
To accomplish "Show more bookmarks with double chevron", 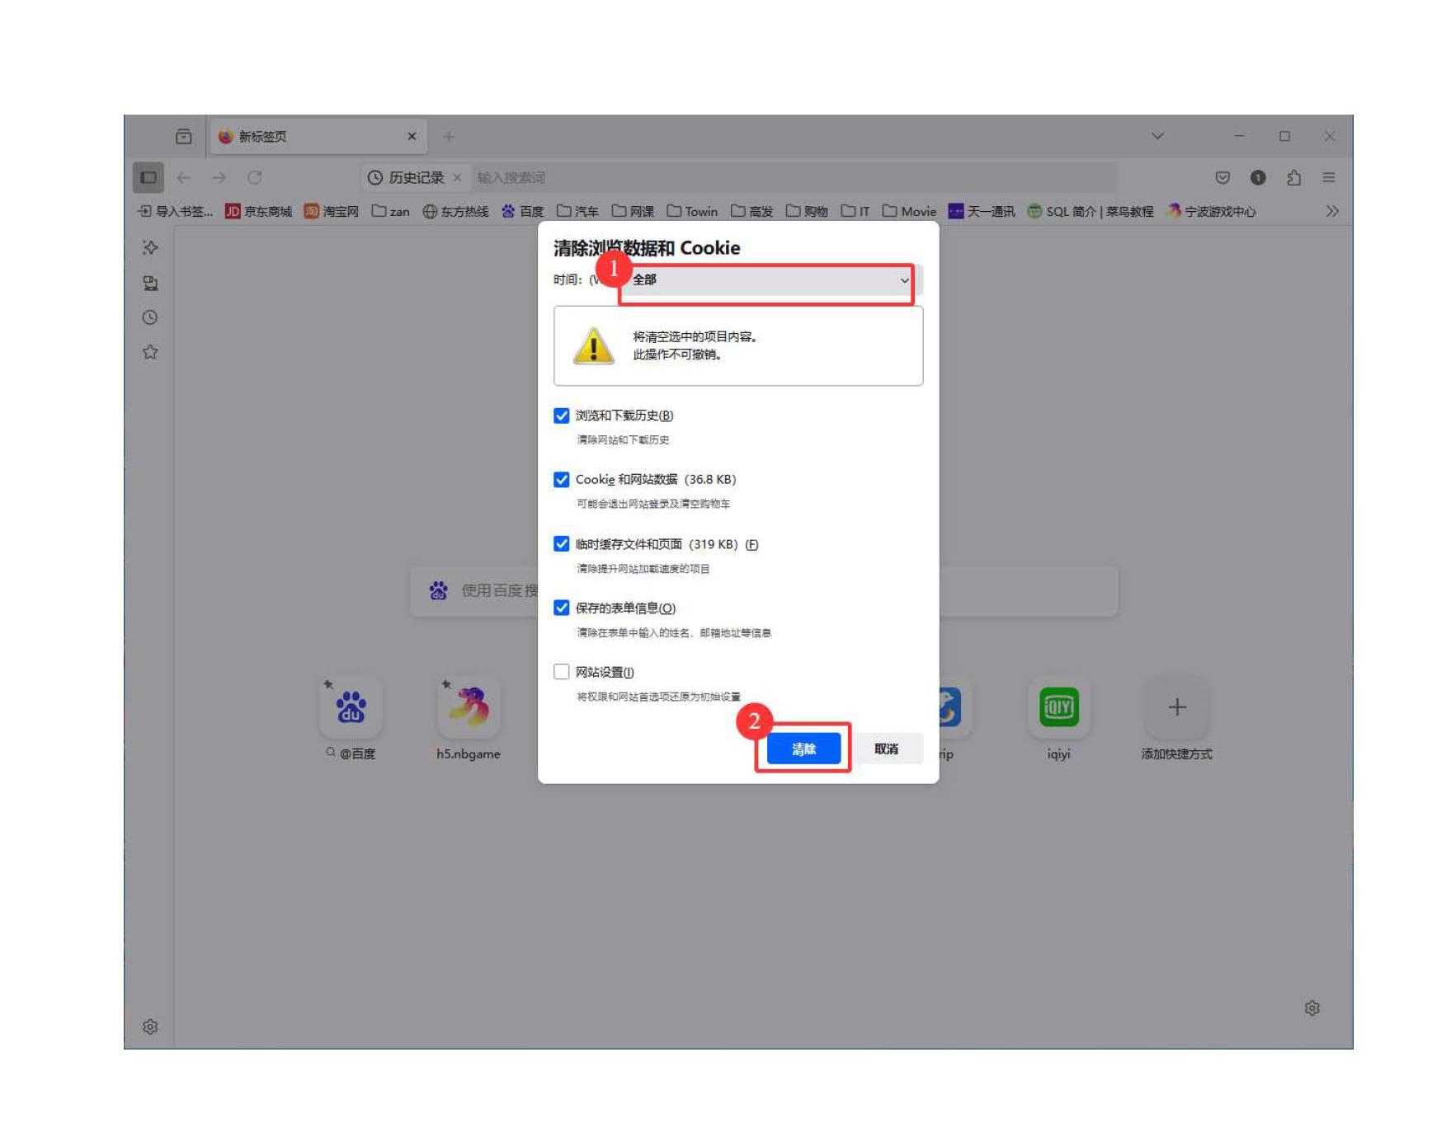I will click(x=1332, y=211).
